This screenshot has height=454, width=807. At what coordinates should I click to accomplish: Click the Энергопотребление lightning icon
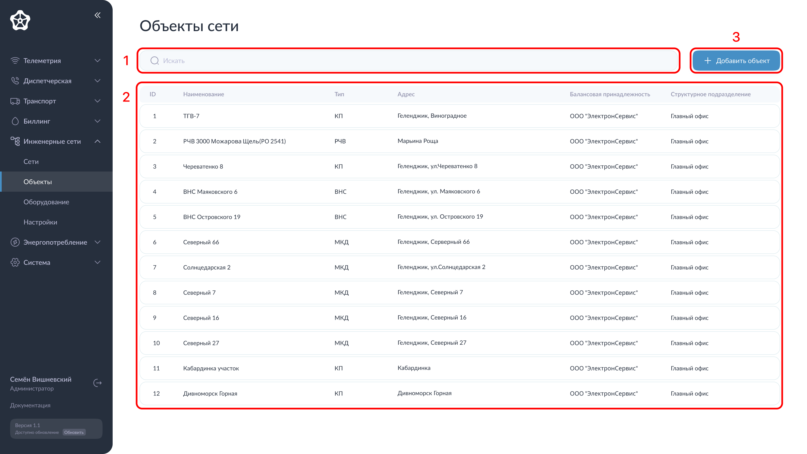[x=15, y=242]
